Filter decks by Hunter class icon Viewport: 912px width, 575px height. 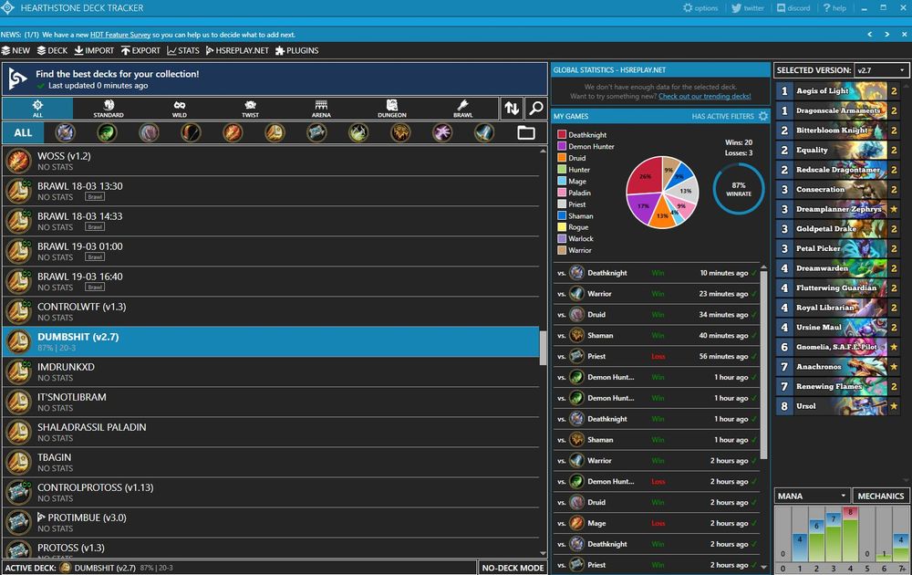pyautogui.click(x=191, y=132)
